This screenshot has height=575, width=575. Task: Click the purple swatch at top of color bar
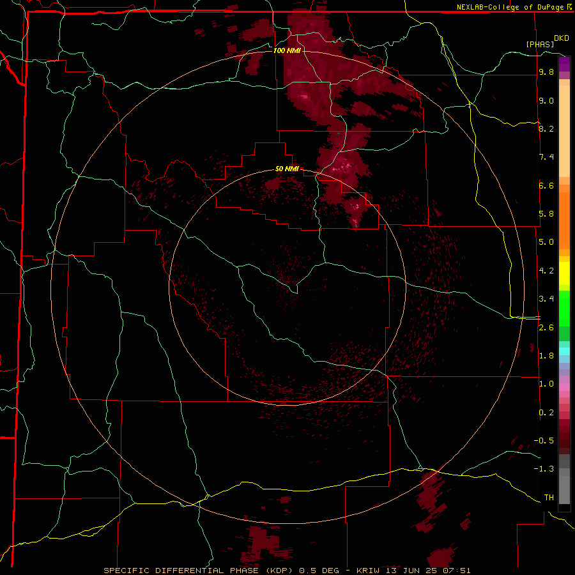pyautogui.click(x=564, y=64)
